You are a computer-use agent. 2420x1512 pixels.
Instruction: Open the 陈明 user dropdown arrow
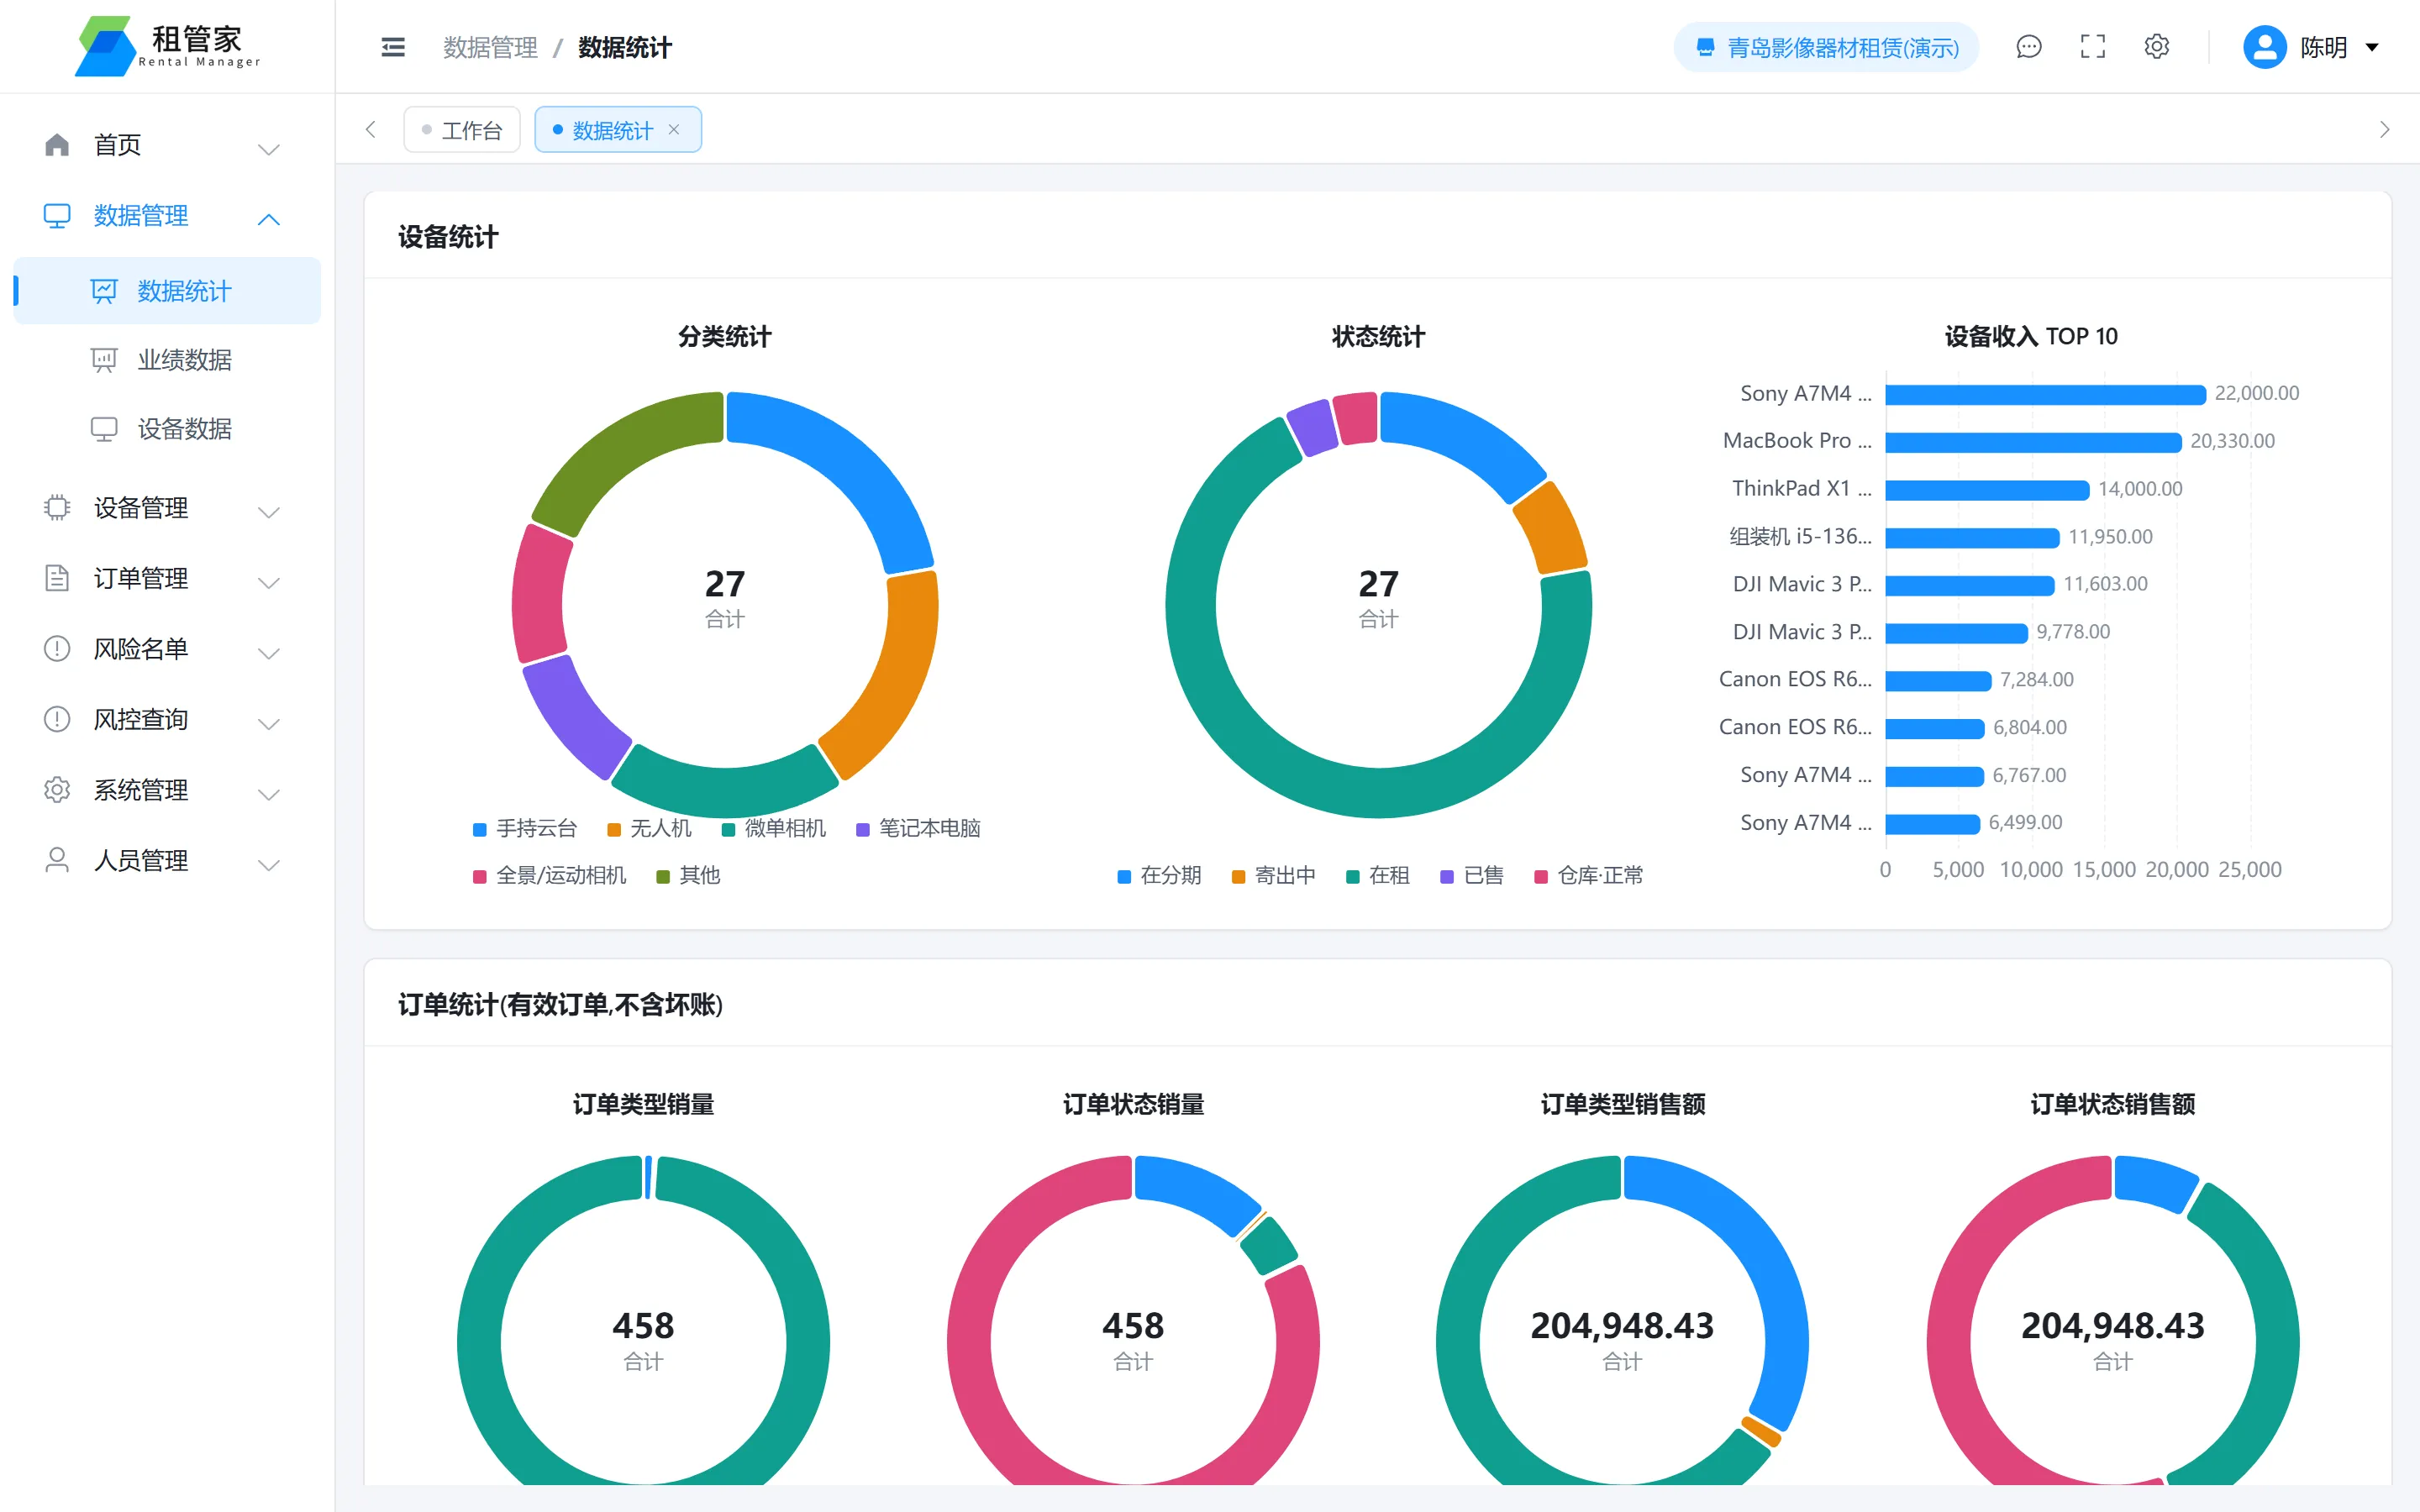coord(2372,47)
